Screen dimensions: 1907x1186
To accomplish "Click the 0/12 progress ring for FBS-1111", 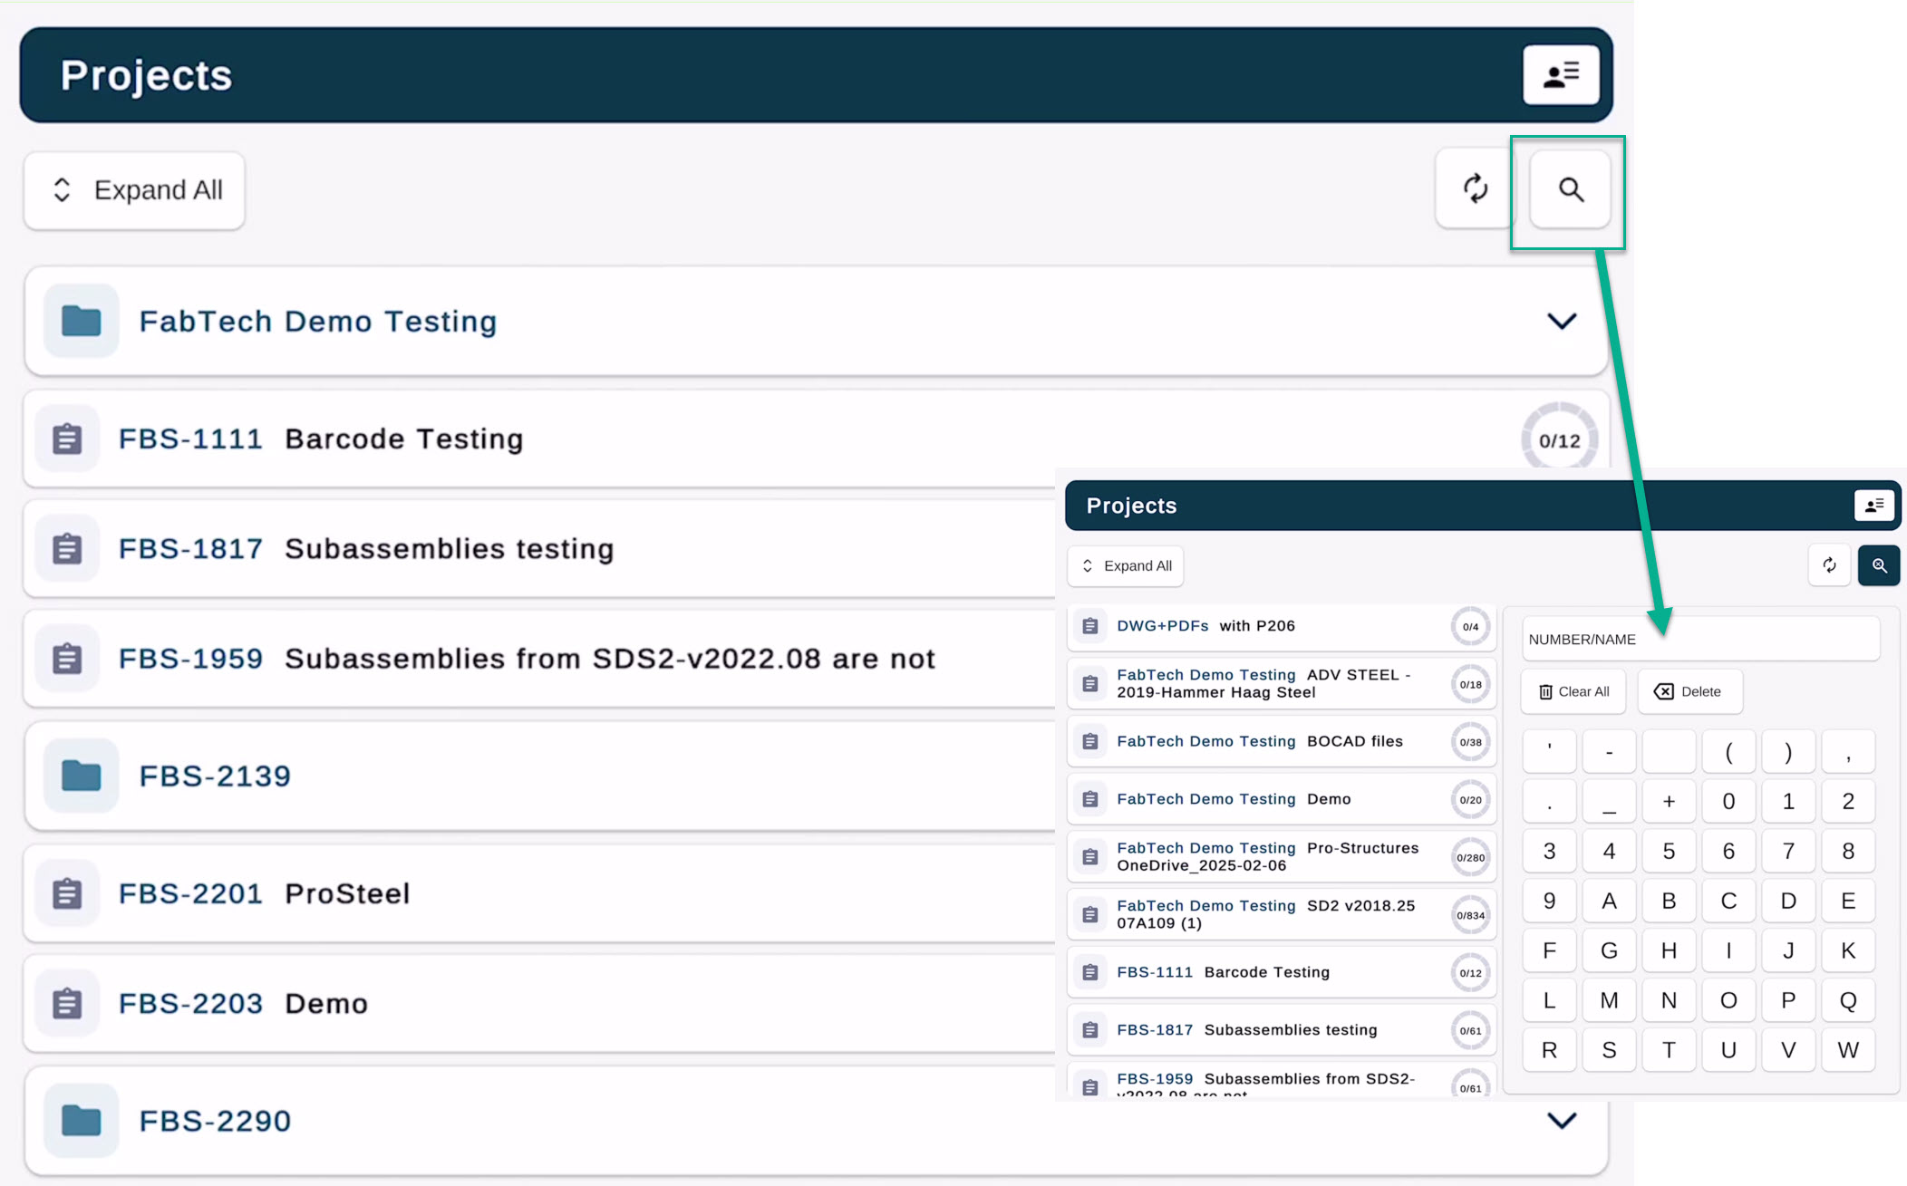I will 1559,440.
